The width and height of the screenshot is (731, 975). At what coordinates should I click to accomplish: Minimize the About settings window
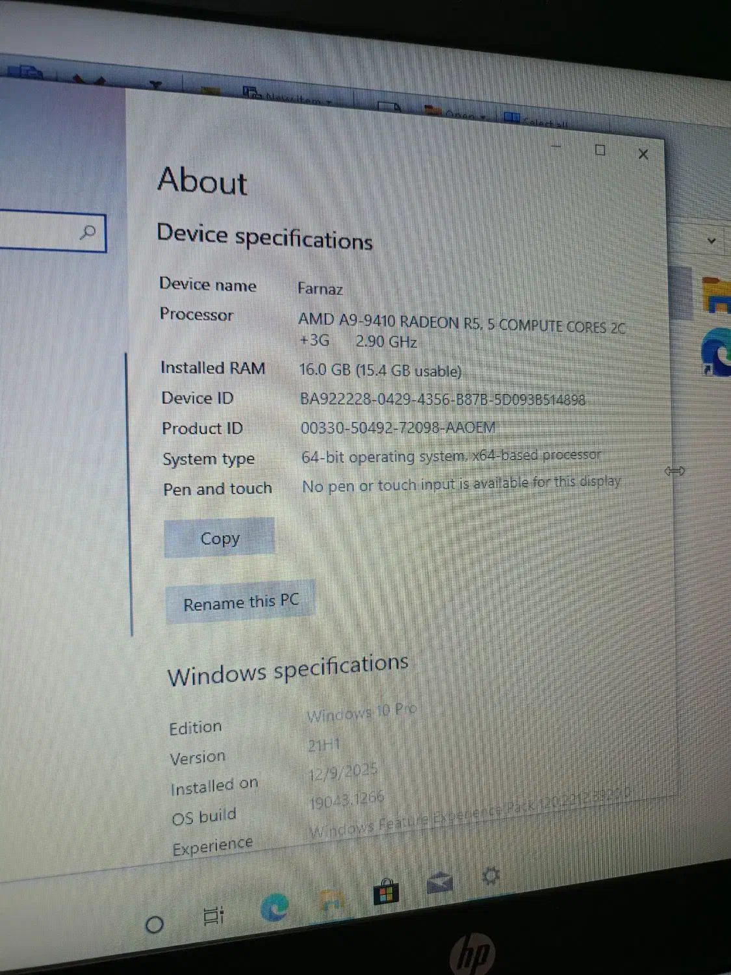tap(556, 147)
